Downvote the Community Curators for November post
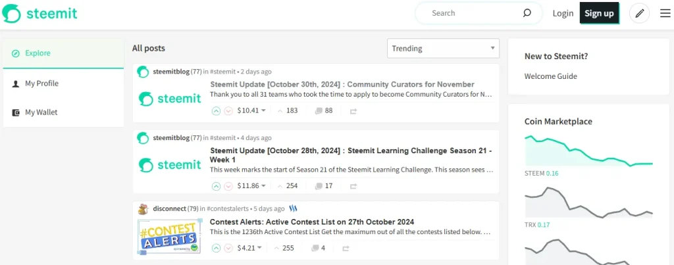This screenshot has height=265, width=674. [228, 111]
